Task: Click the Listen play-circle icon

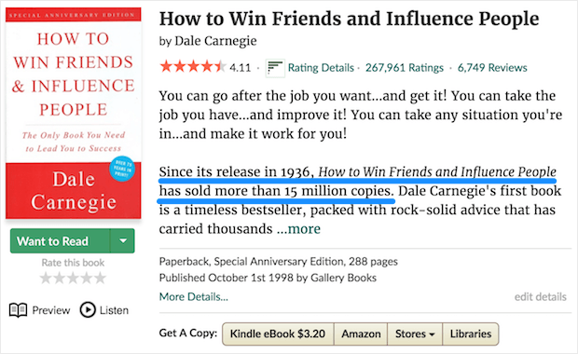Action: coord(88,310)
